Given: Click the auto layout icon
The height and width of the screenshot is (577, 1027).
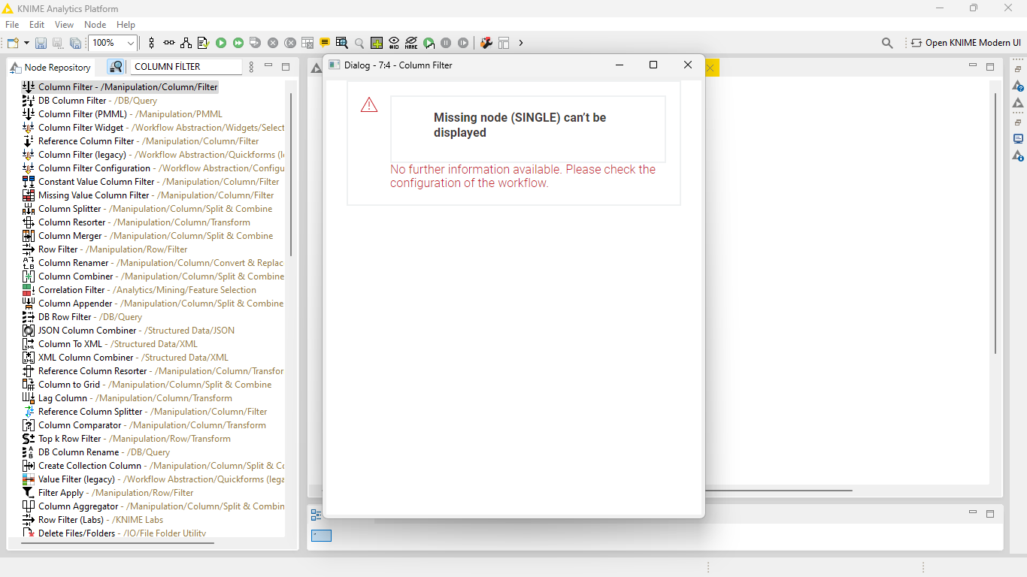Looking at the screenshot, I should click(x=186, y=43).
